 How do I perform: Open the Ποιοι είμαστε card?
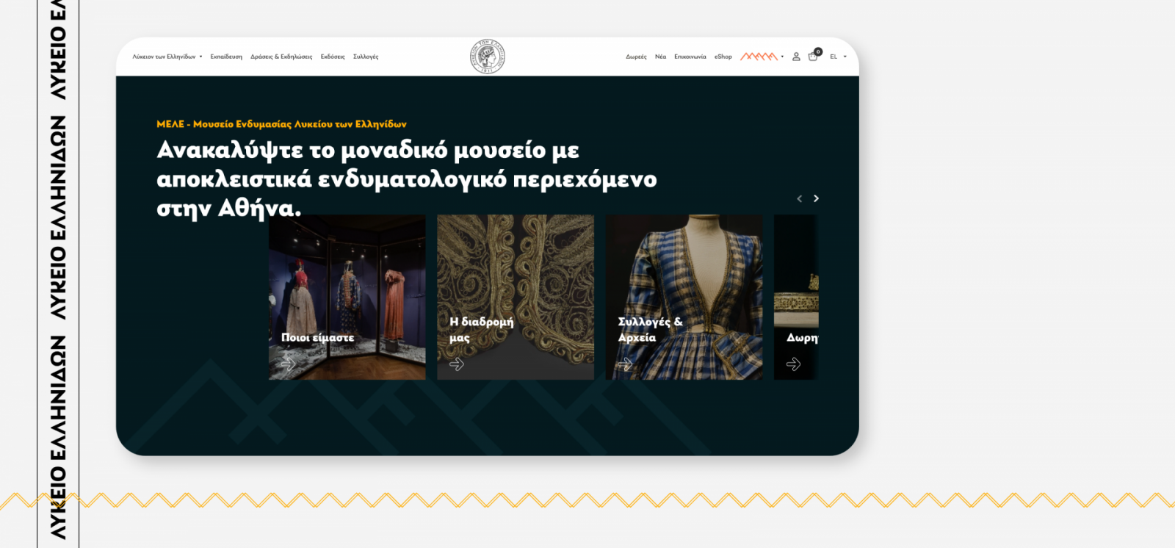[347, 297]
